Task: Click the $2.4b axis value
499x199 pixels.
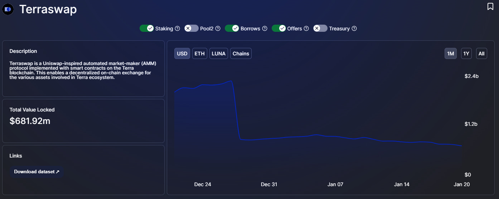Action: 471,76
